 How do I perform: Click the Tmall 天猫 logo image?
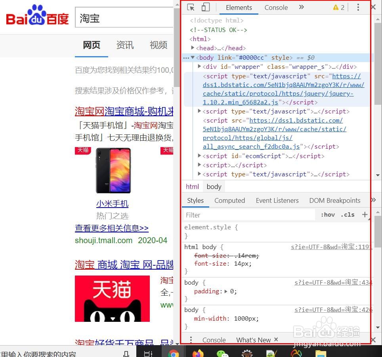click(x=112, y=298)
